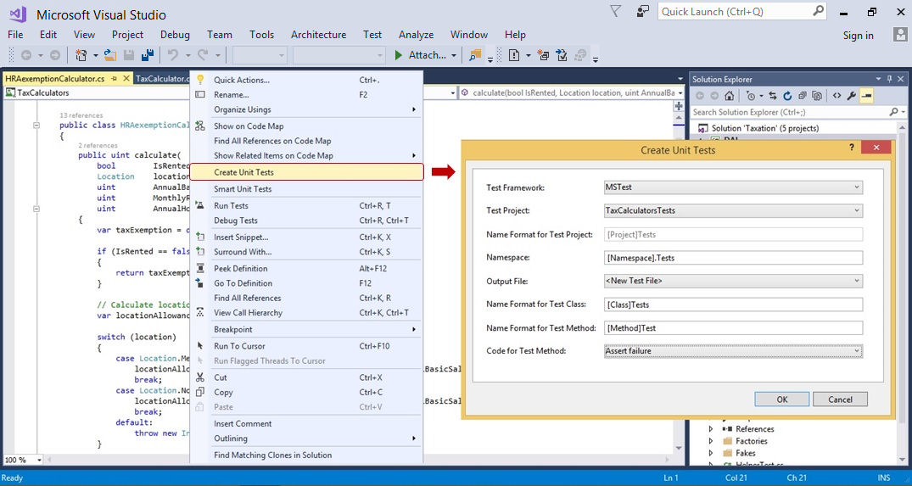Click the notifications flag icon in title bar
Screen dimensions: 912x486
click(x=615, y=12)
